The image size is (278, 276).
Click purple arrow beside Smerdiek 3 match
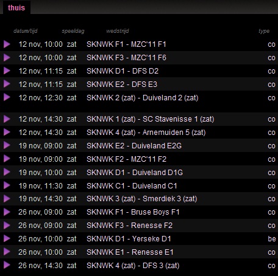click(7, 199)
